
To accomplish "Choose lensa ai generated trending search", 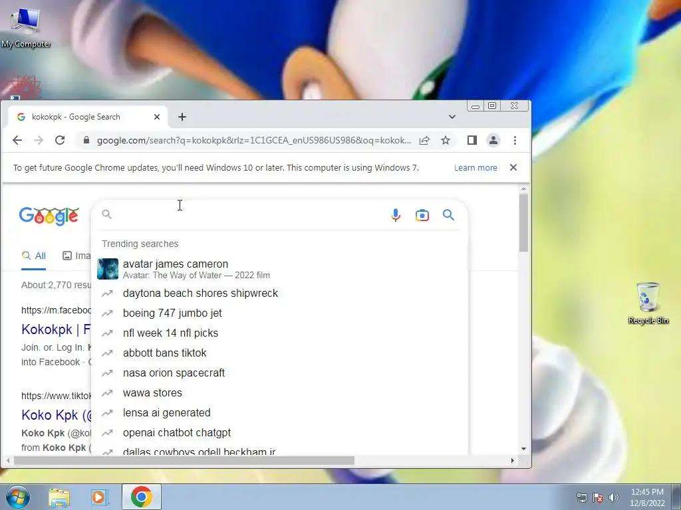I will tap(280, 413).
